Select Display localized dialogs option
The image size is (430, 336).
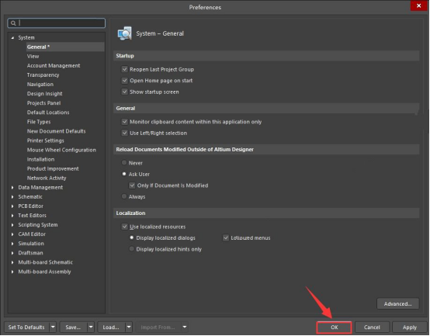tap(132, 237)
